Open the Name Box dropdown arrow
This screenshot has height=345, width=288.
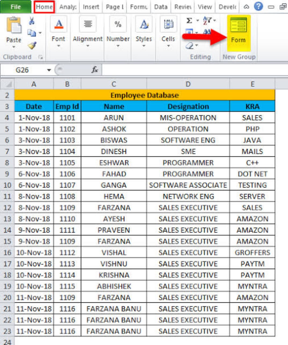(49, 70)
